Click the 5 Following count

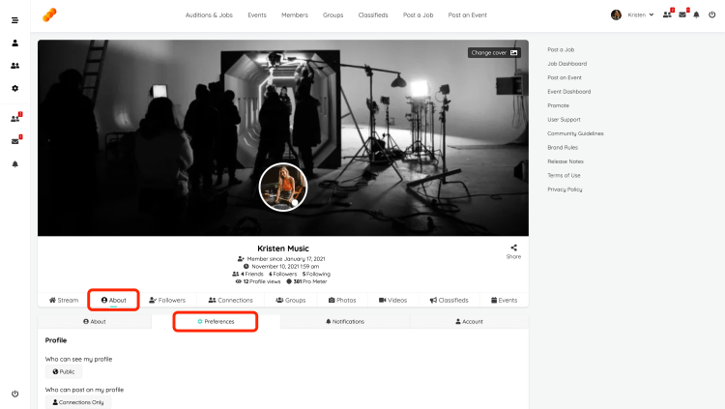click(316, 274)
